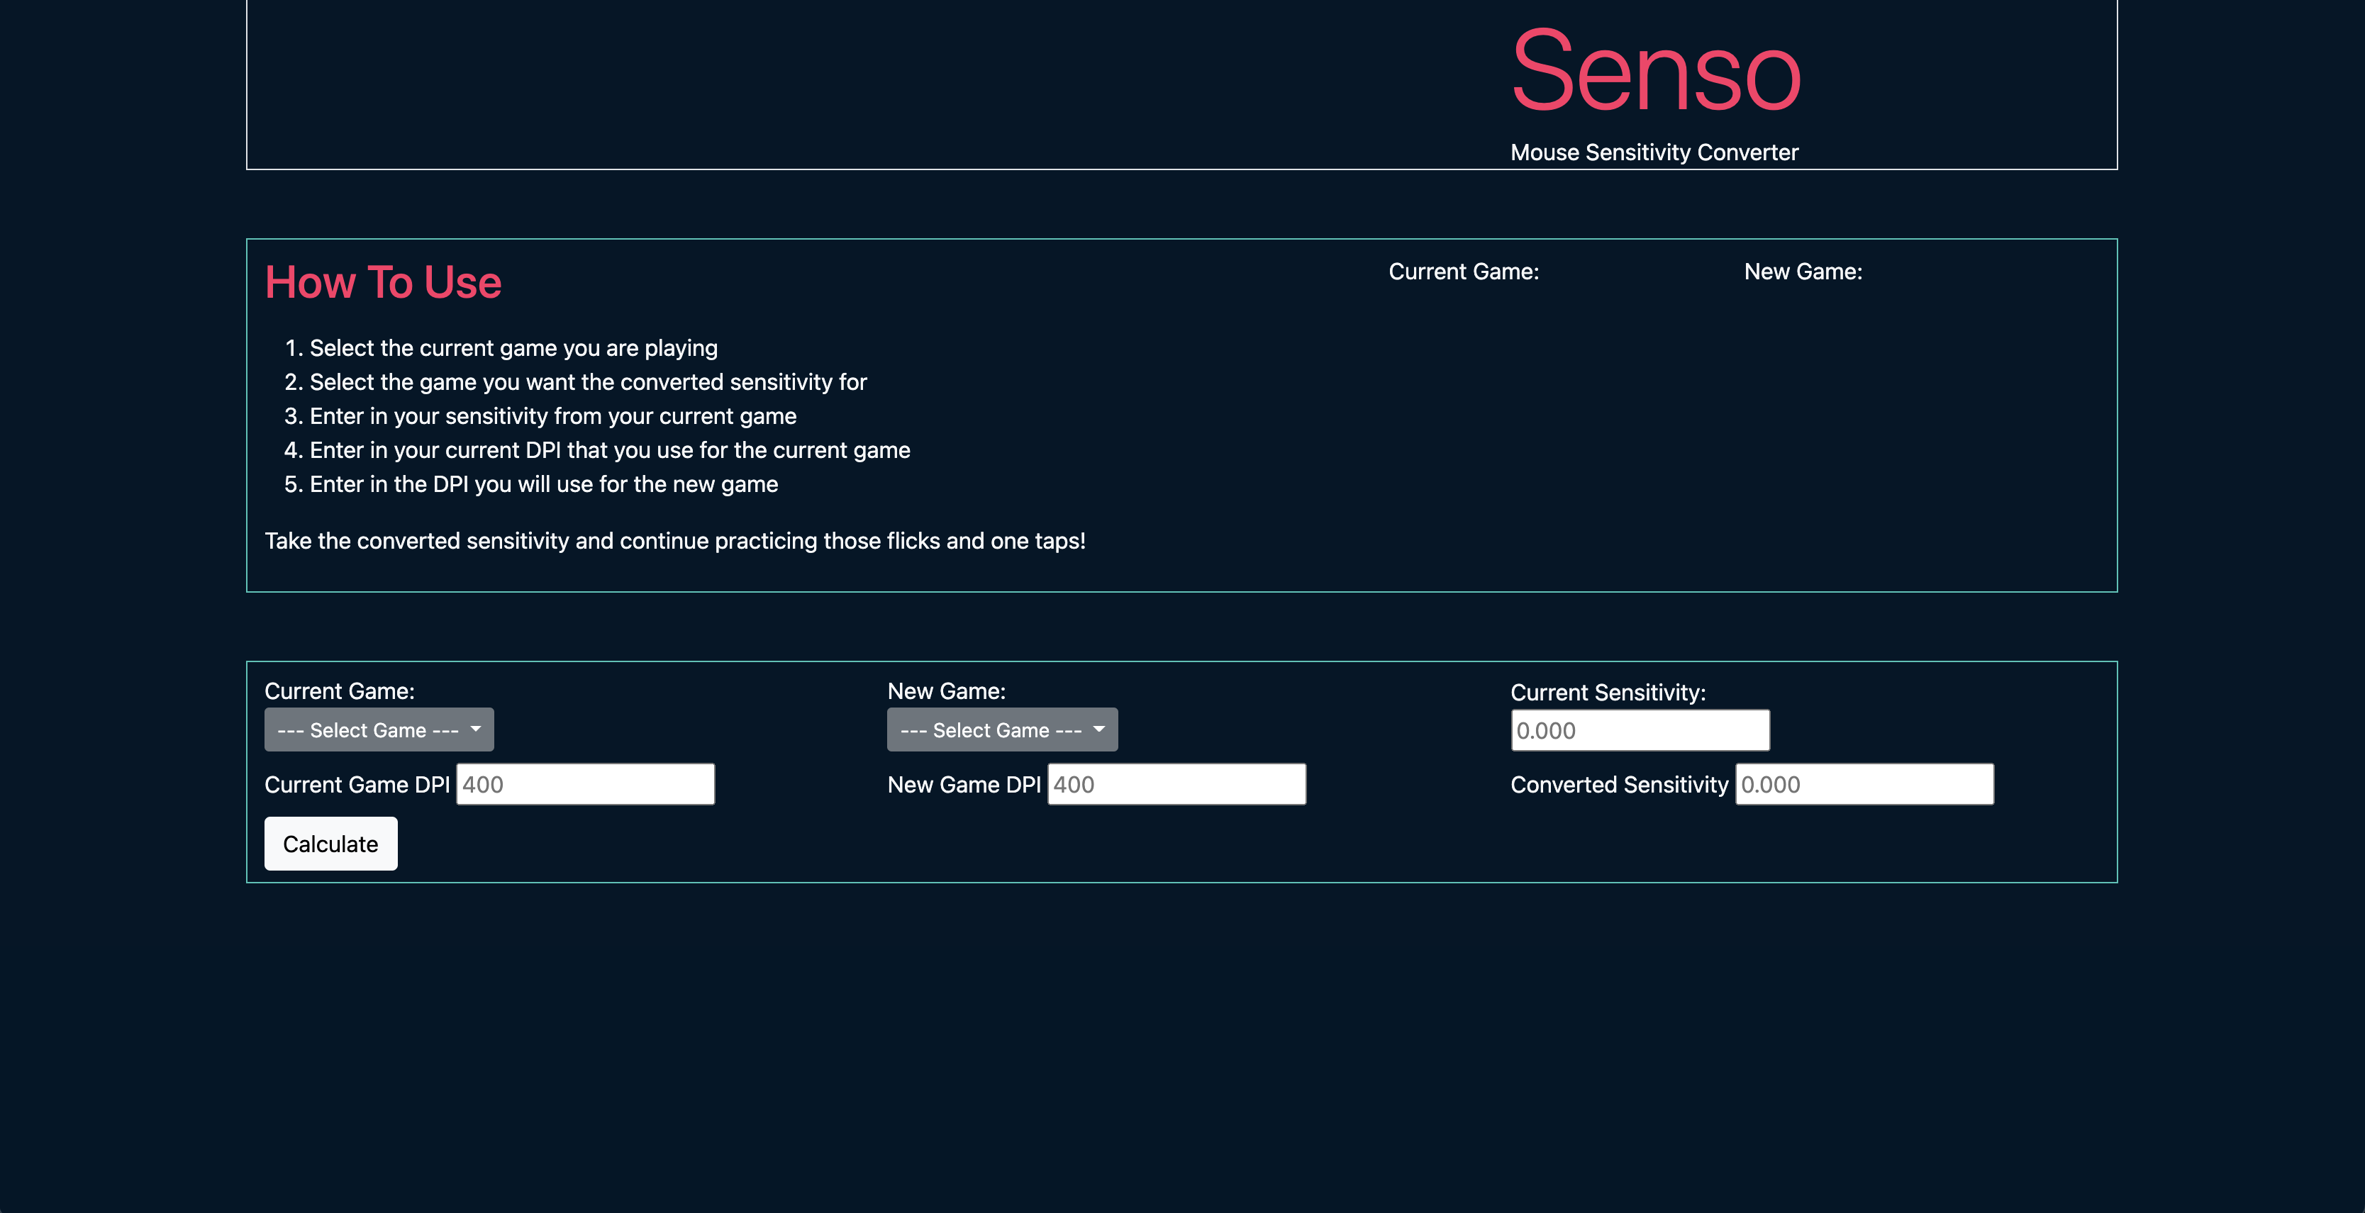
Task: Click step 'Enter in the DPI you will use for the new game'
Action: [x=543, y=483]
